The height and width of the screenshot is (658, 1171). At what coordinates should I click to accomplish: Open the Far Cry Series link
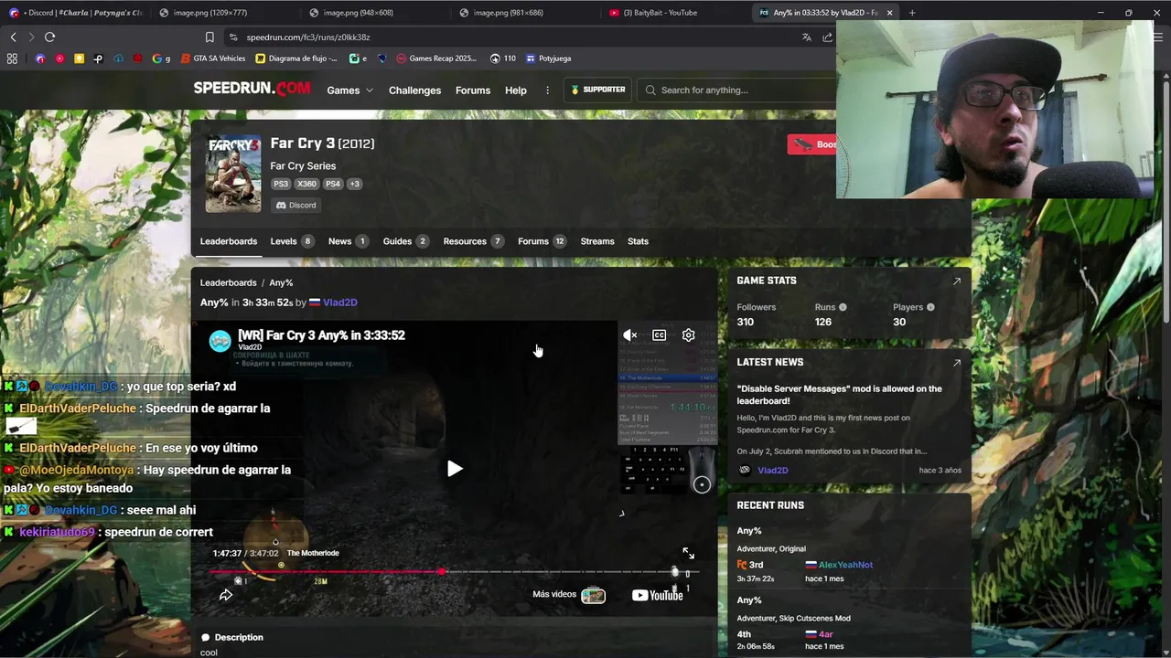[303, 165]
